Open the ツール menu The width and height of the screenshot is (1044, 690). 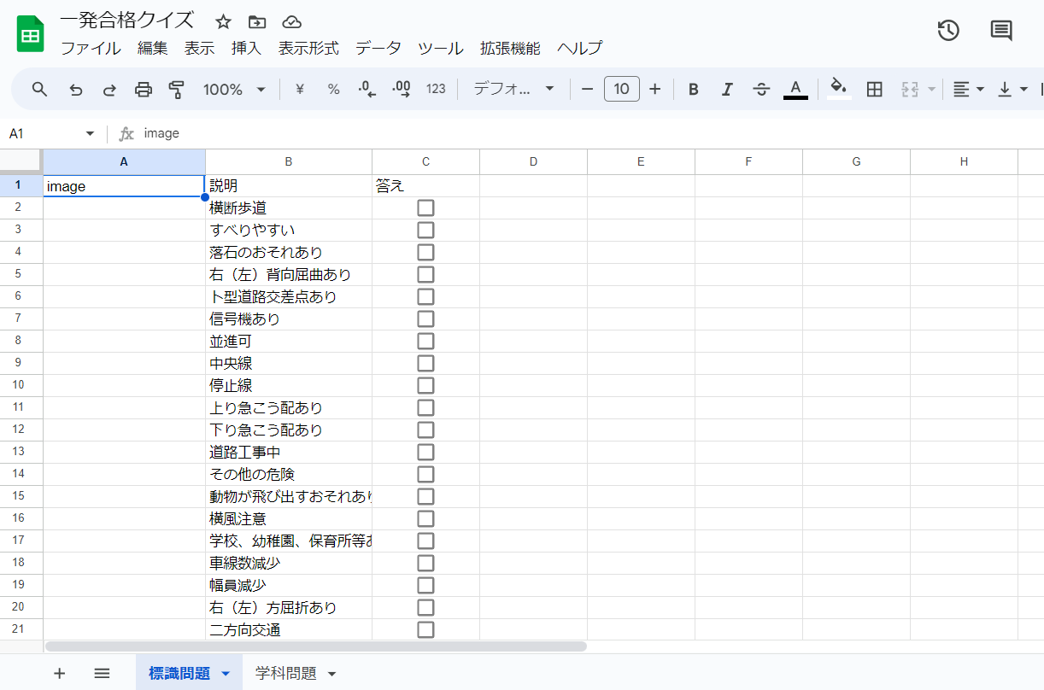click(x=441, y=49)
